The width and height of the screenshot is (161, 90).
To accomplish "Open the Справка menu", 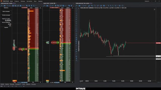I will pos(40,1).
